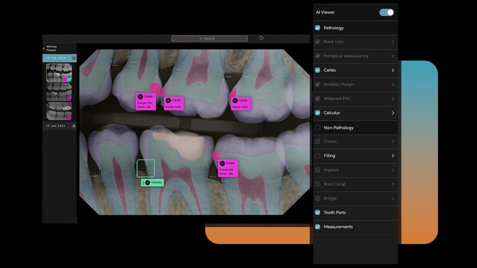477x268 pixels.
Task: Click the search magnifier icon in the top search bar
Action: point(202,38)
